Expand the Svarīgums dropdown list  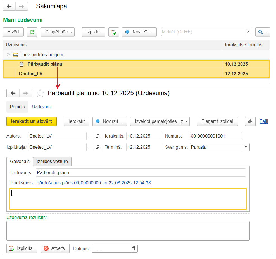click(x=246, y=147)
